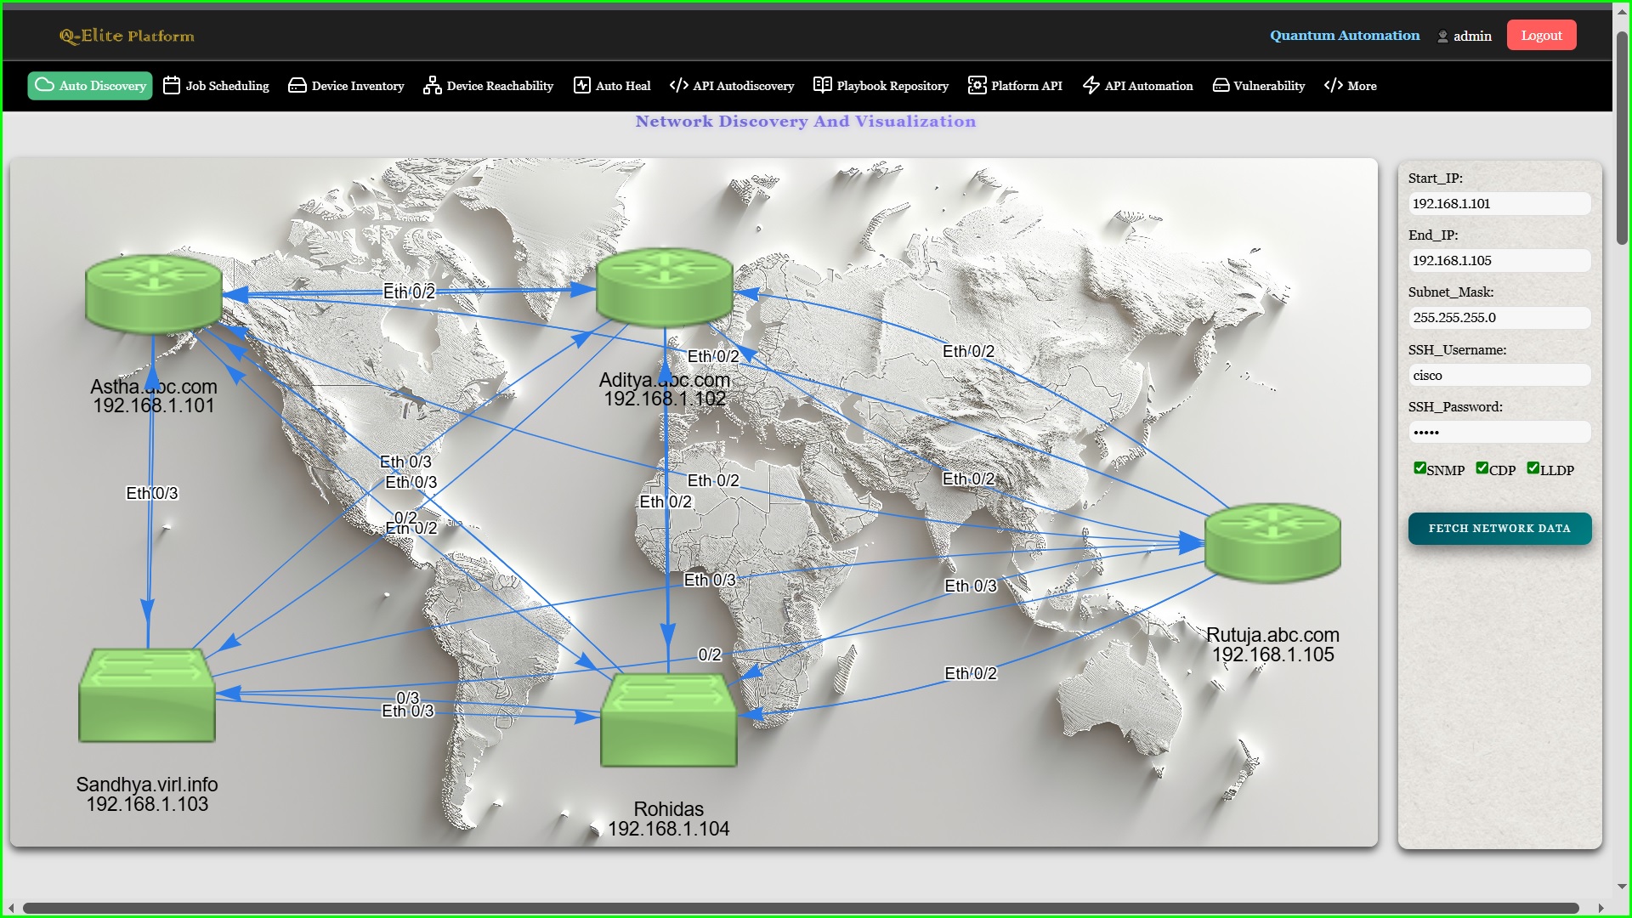The image size is (1632, 918).
Task: Click the horizontal scrollbar right arrow
Action: [x=1601, y=908]
